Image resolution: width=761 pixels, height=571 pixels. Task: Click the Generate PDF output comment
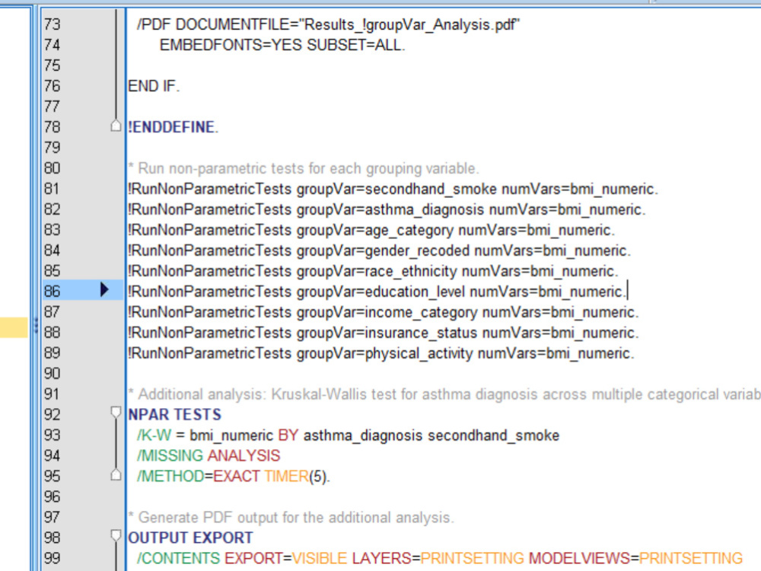coord(291,518)
